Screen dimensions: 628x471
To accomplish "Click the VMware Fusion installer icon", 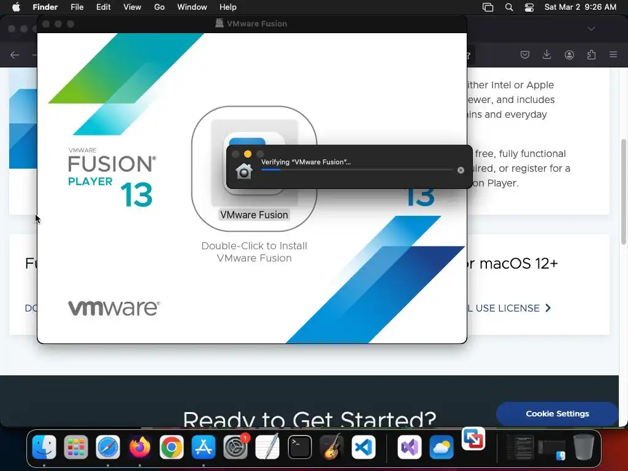I will click(x=254, y=163).
